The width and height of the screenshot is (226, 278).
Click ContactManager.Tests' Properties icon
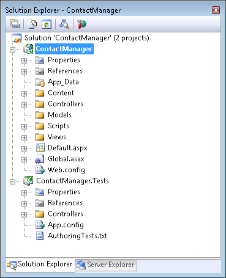click(40, 192)
